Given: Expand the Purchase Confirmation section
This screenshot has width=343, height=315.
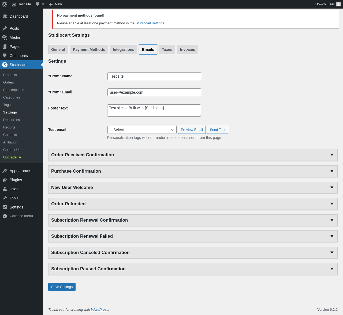Looking at the screenshot, I should pyautogui.click(x=193, y=171).
